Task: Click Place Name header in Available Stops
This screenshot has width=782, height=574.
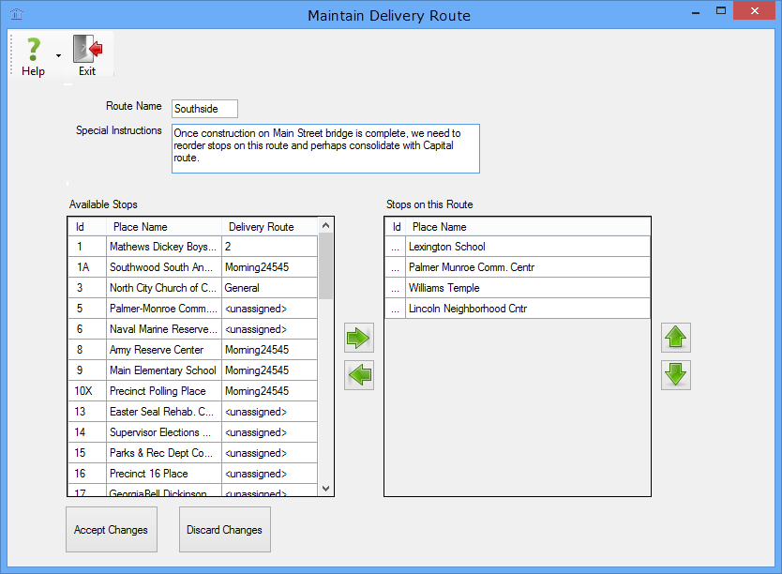Action: 163,227
